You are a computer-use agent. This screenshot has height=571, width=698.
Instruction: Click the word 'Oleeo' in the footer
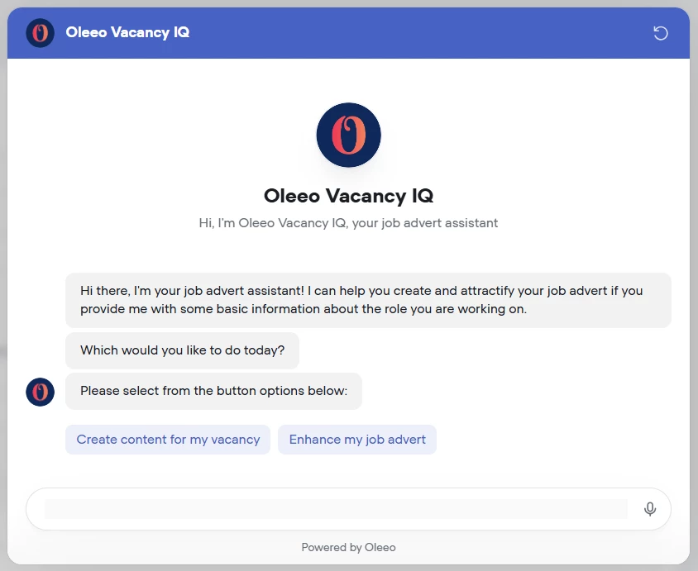tap(380, 547)
